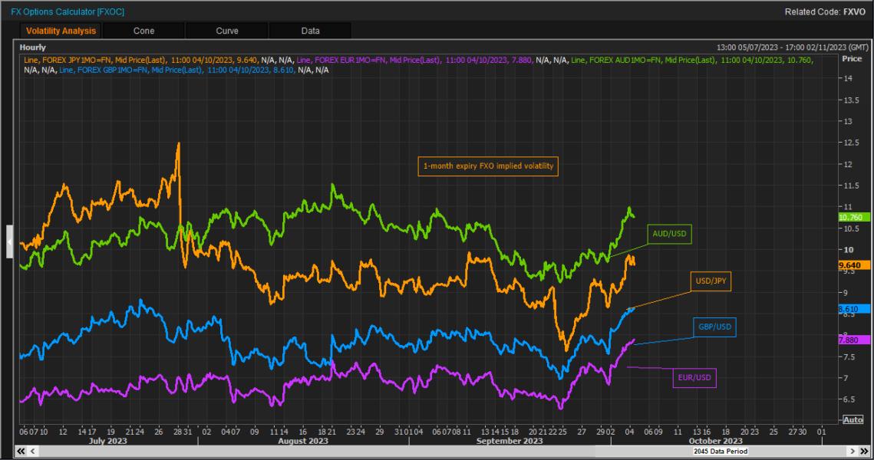Viewport: 874px width, 460px height.
Task: Select the Data tab
Action: tap(311, 31)
